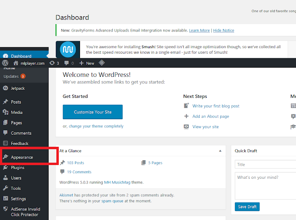Image resolution: width=296 pixels, height=220 pixels.
Task: Click the Dashboard gauge icon in sidebar
Action: coord(6,56)
